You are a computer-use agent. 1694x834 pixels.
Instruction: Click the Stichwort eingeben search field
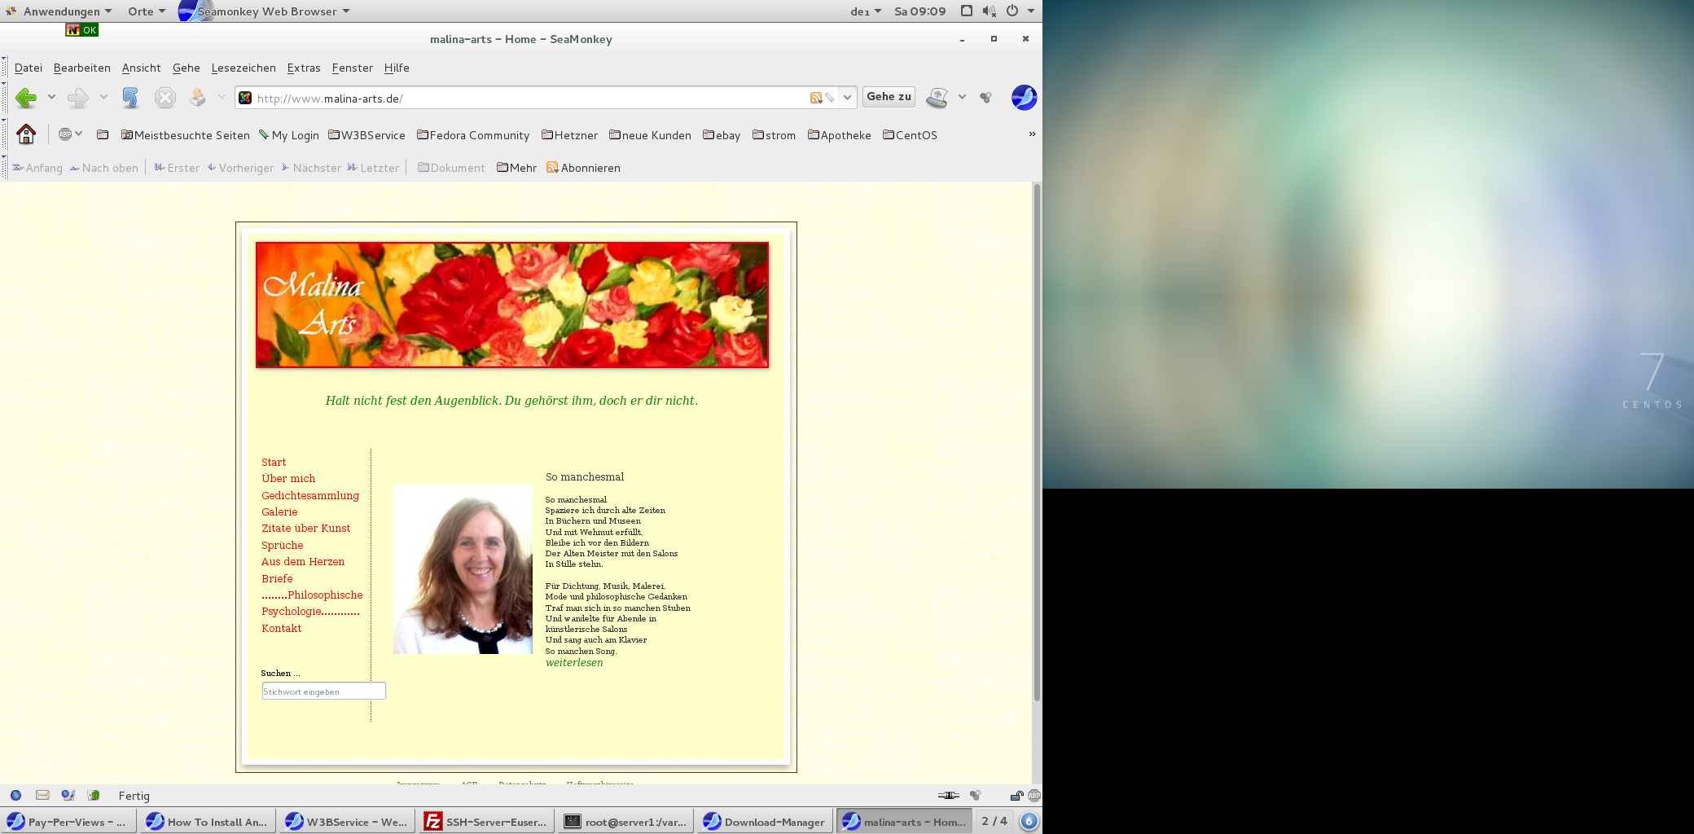tap(323, 691)
